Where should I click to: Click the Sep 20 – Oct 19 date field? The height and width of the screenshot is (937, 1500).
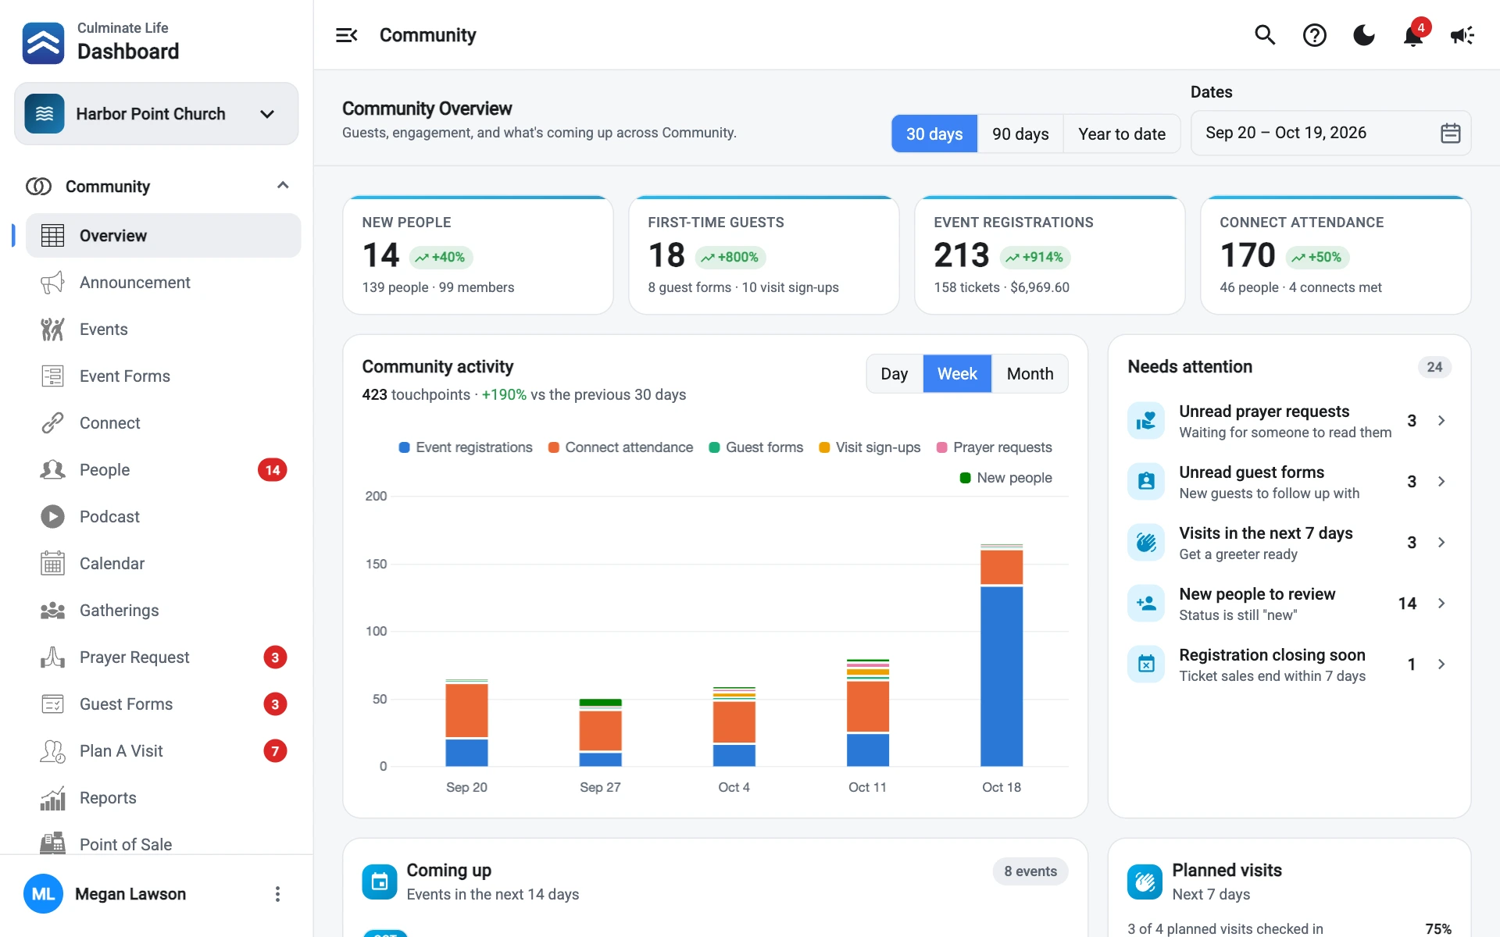(1330, 134)
